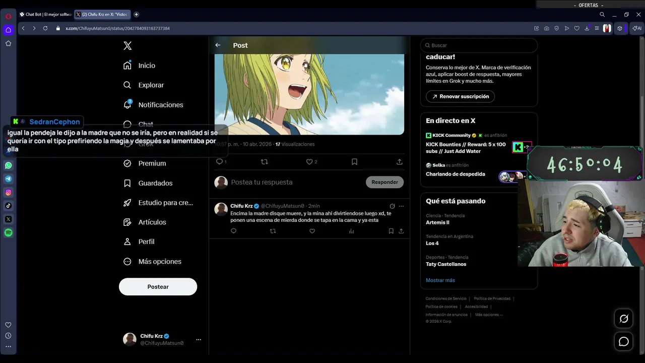View analytics of the reply tweet
This screenshot has height=363, width=645.
[351, 231]
